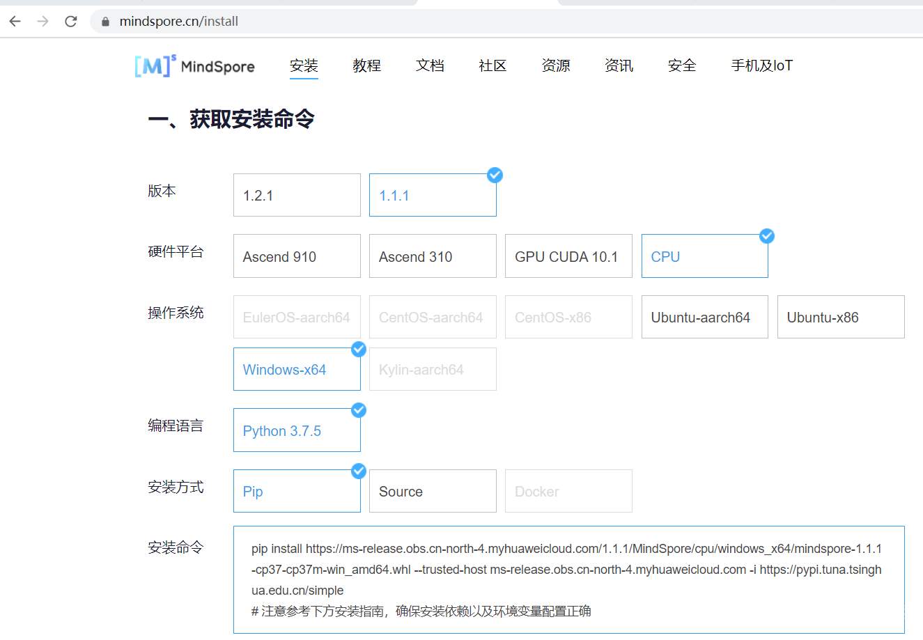
Task: Click the 编程语言 row label
Action: [176, 426]
